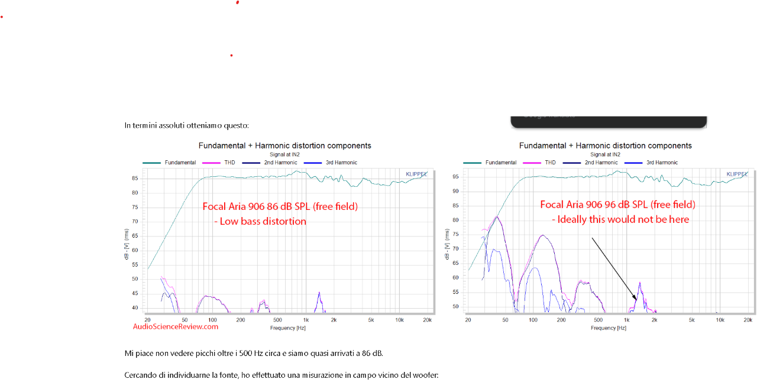The height and width of the screenshot is (382, 757).
Task: Click "Signal at IN2" on the right chart
Action: (x=606, y=154)
